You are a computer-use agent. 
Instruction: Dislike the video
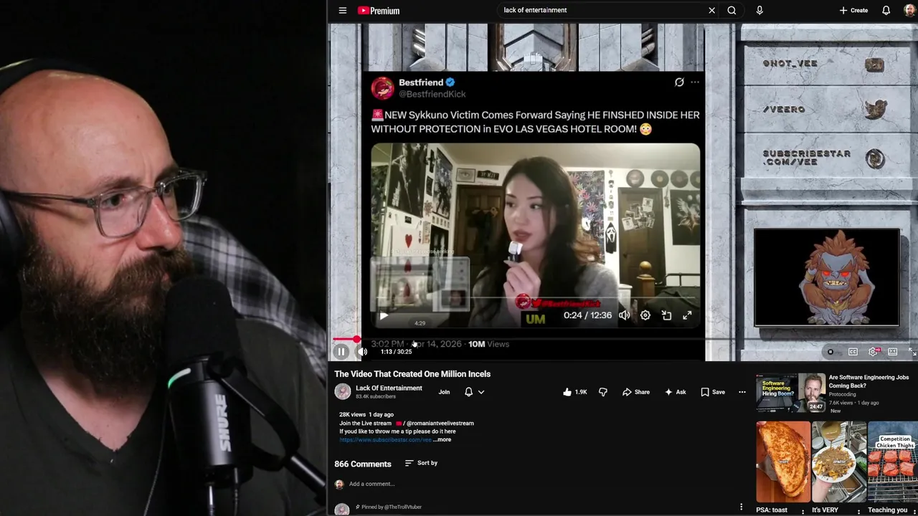(603, 392)
